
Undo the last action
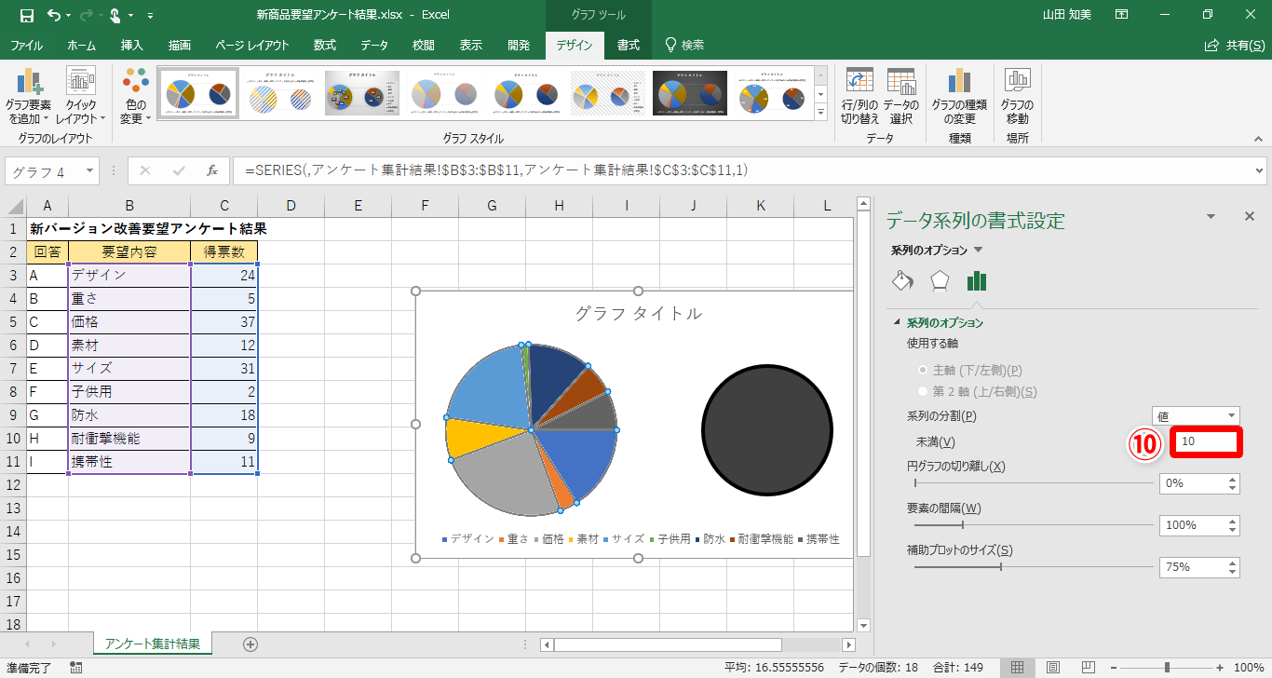coord(54,15)
